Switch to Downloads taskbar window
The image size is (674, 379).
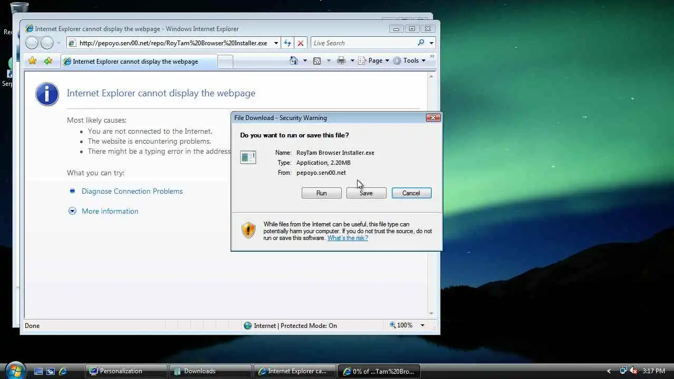coord(211,371)
